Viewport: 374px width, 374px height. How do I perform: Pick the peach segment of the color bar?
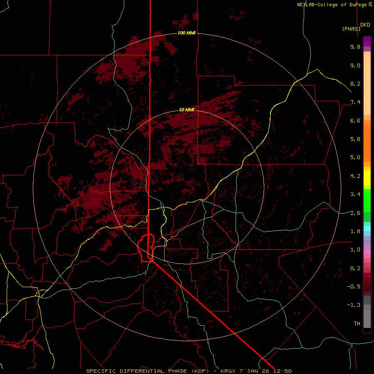[x=367, y=85]
